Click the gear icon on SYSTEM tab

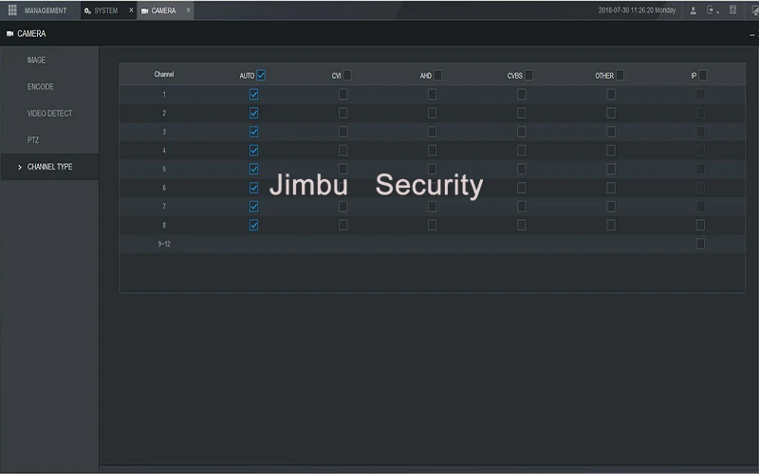(x=87, y=10)
